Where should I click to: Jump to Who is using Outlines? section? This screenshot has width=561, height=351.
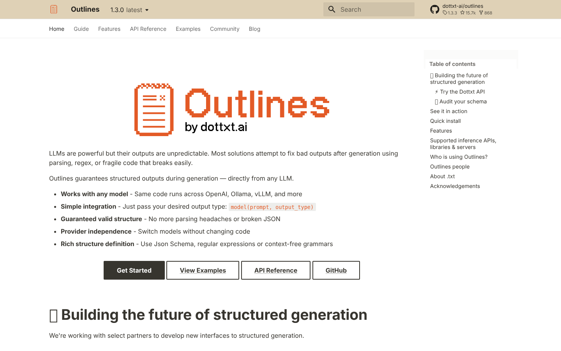point(459,157)
